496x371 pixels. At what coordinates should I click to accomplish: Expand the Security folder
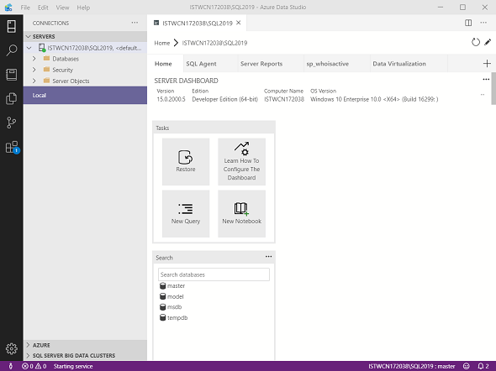pos(34,70)
